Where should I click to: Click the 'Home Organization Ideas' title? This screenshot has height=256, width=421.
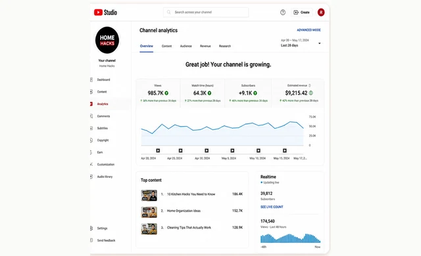pyautogui.click(x=184, y=211)
